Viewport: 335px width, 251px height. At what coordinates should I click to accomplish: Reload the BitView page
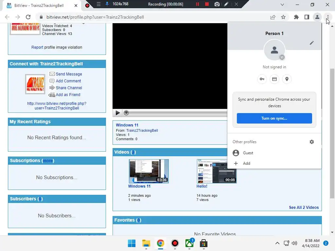tap(28, 17)
